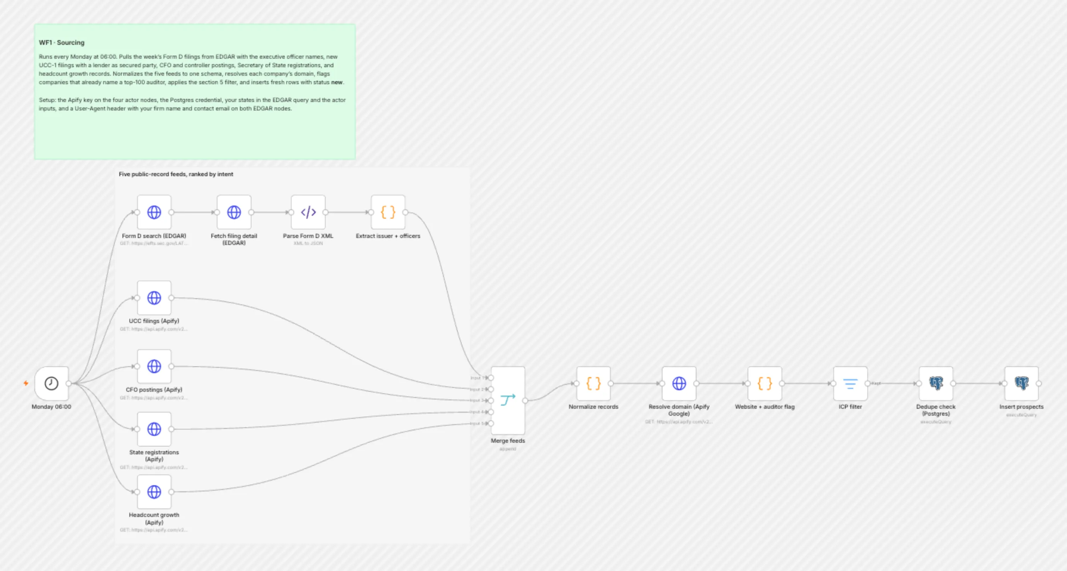Click the 'executeQuery' subtitle under Insert prospects

(x=1021, y=415)
